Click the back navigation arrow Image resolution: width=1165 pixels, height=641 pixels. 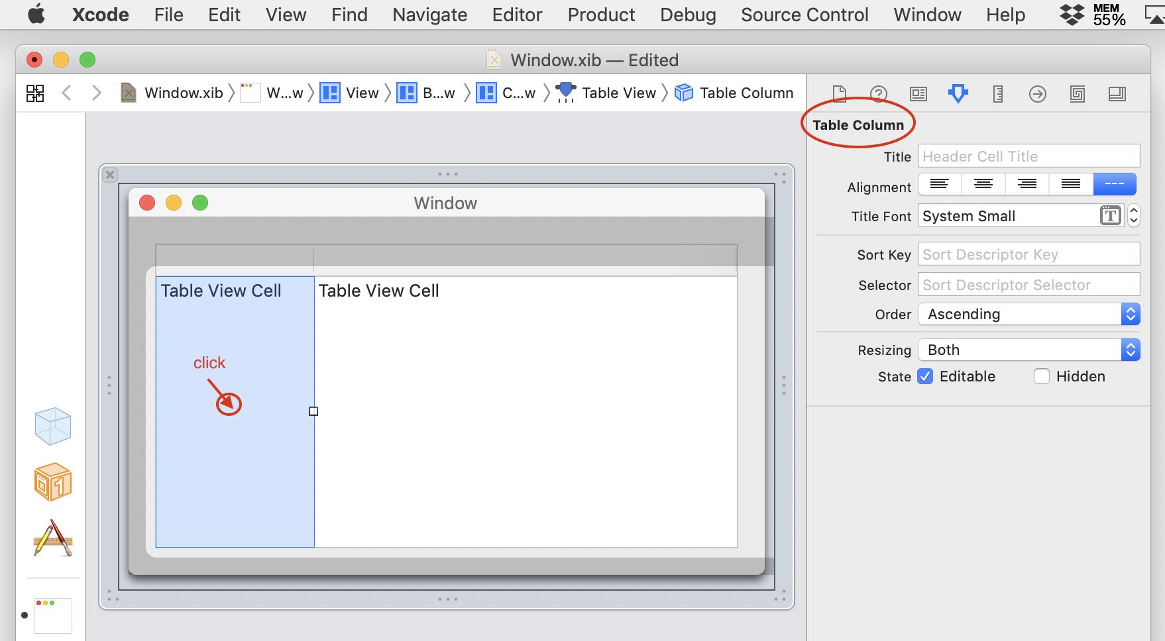pyautogui.click(x=66, y=93)
